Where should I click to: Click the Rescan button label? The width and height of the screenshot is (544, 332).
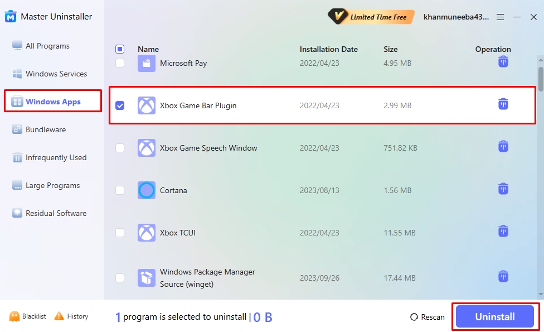[x=433, y=317]
